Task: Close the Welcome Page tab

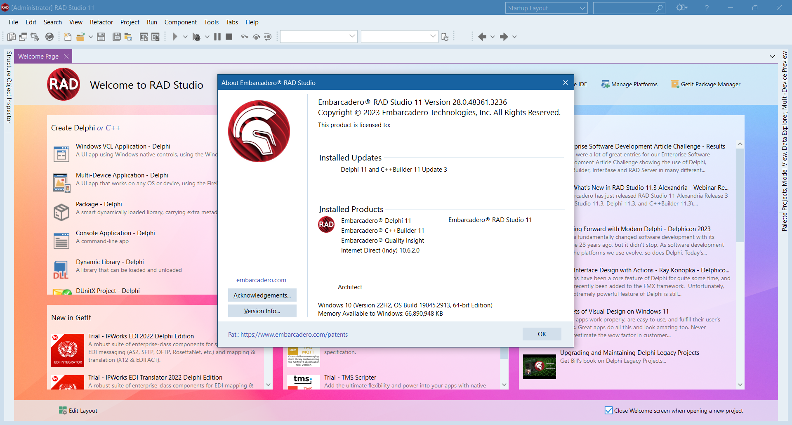Action: click(66, 56)
